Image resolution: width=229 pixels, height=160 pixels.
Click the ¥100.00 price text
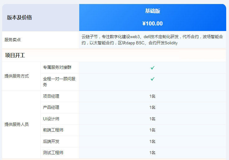tap(153, 24)
